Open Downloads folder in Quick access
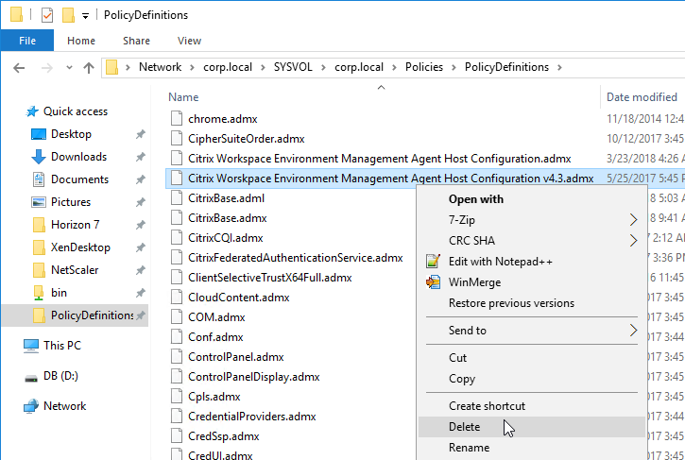The height and width of the screenshot is (460, 685). click(78, 157)
